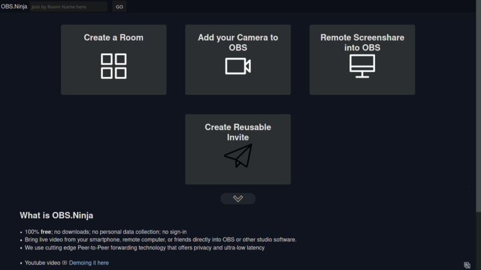Click the paper plane invite icon
The width and height of the screenshot is (481, 270).
point(238,156)
